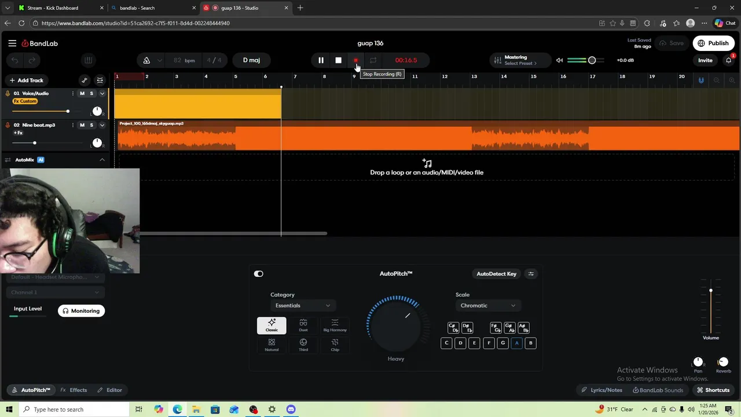Image resolution: width=741 pixels, height=417 pixels.
Task: Pause playback with the pause button
Action: click(x=321, y=60)
